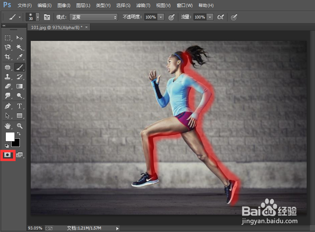315x232 pixels.
Task: Open the status bar info arrow menu
Action: [x=117, y=228]
